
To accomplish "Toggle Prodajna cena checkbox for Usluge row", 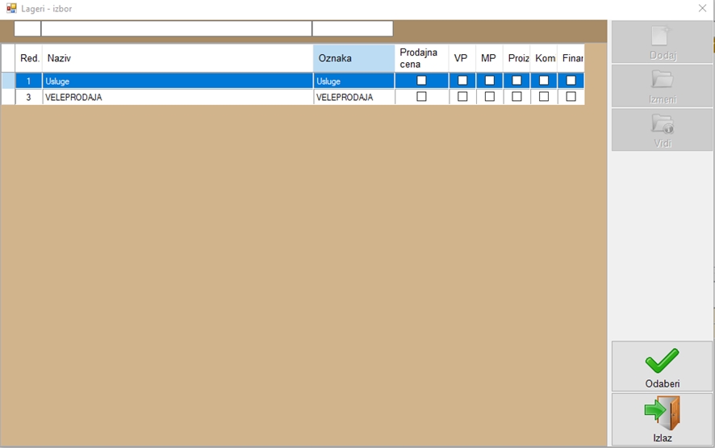I will pos(421,81).
